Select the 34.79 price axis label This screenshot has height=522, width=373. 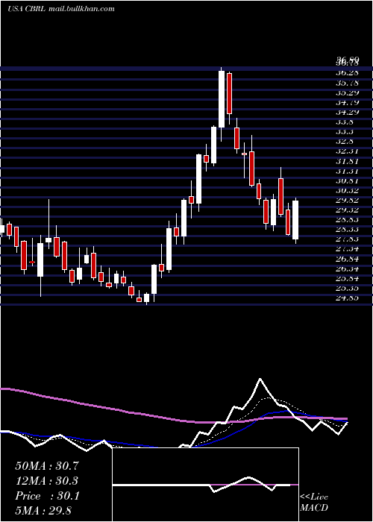348,102
